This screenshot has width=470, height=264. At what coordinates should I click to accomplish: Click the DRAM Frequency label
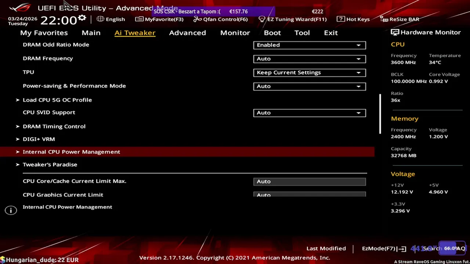point(48,58)
